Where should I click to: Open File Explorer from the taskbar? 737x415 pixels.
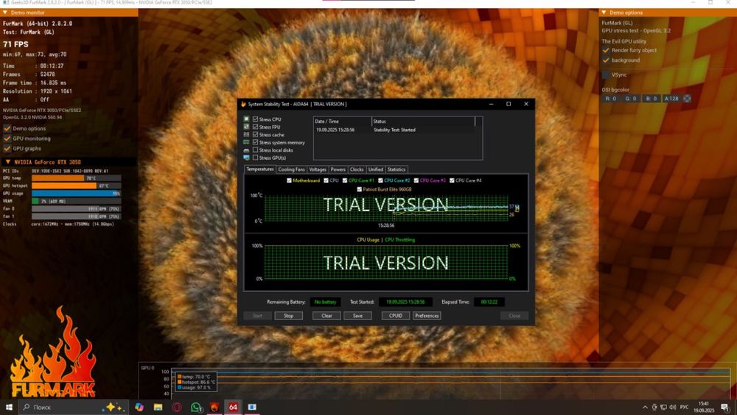point(158,407)
